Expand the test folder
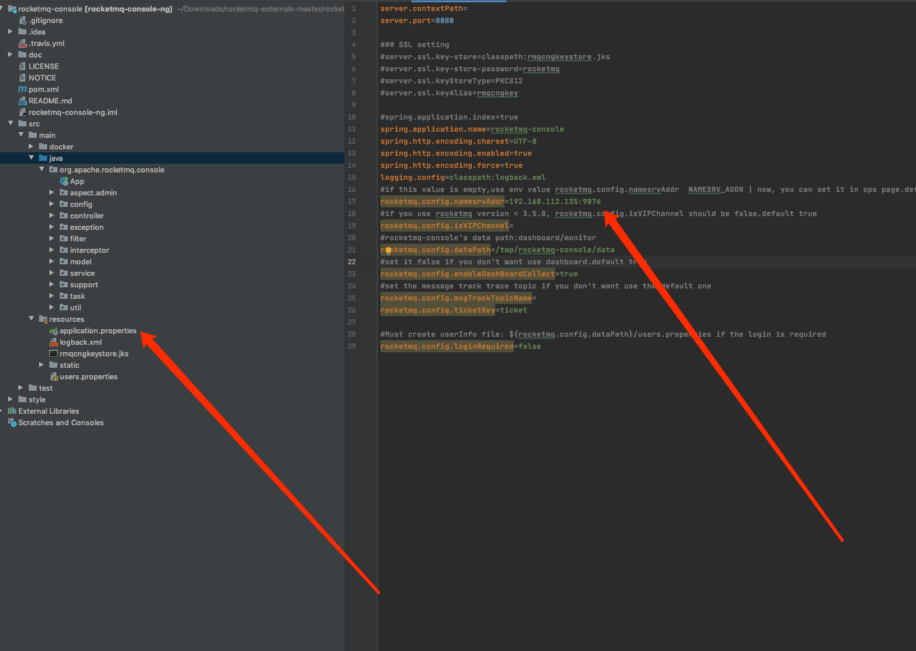Image resolution: width=916 pixels, height=651 pixels. click(x=21, y=388)
